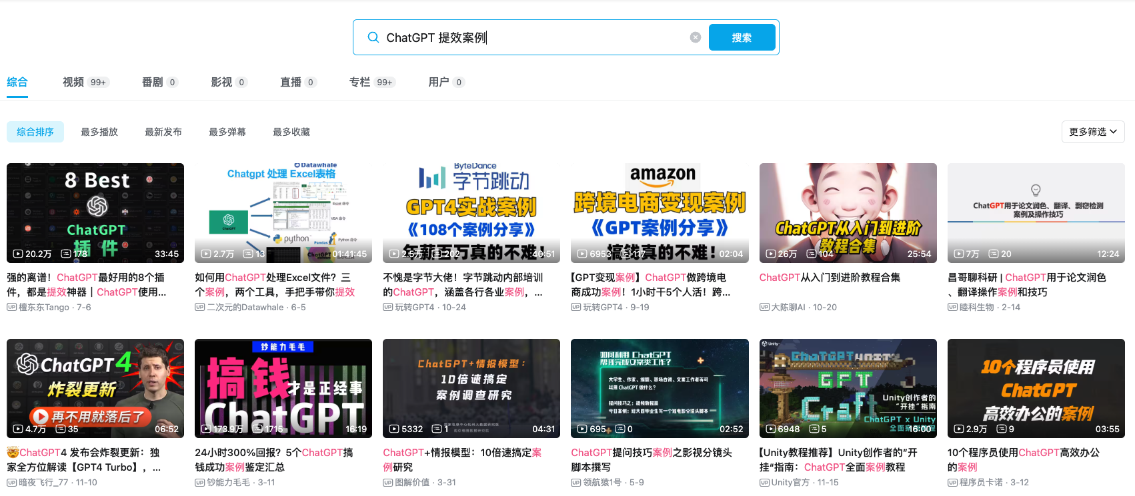Image resolution: width=1135 pixels, height=496 pixels.
Task: Open title ChatGPT从入门到进阶教程合集
Action: click(x=830, y=278)
